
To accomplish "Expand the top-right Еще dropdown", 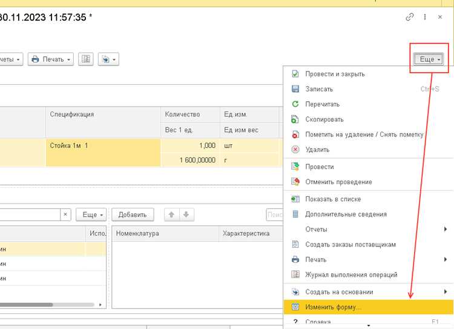I will [428, 59].
